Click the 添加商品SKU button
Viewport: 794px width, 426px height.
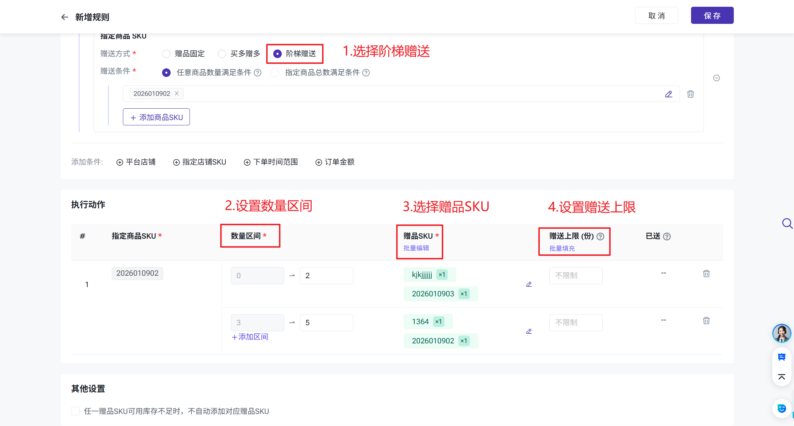click(156, 117)
